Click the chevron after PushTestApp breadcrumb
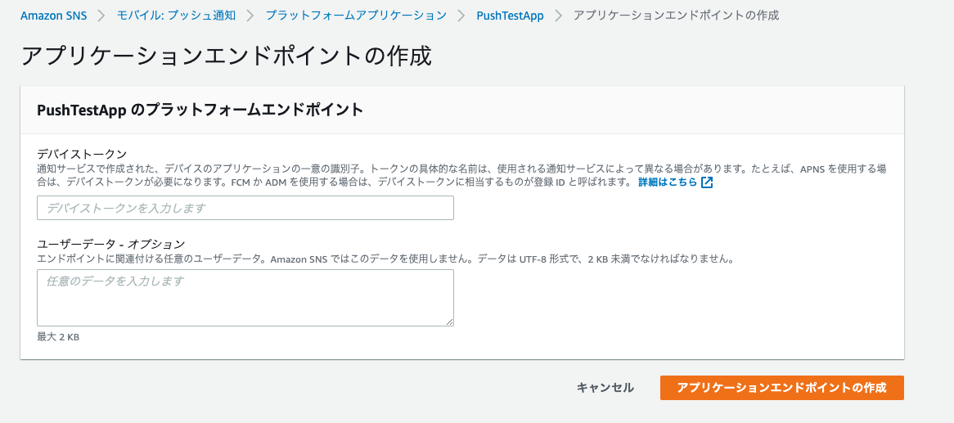This screenshot has width=954, height=423. 559,16
